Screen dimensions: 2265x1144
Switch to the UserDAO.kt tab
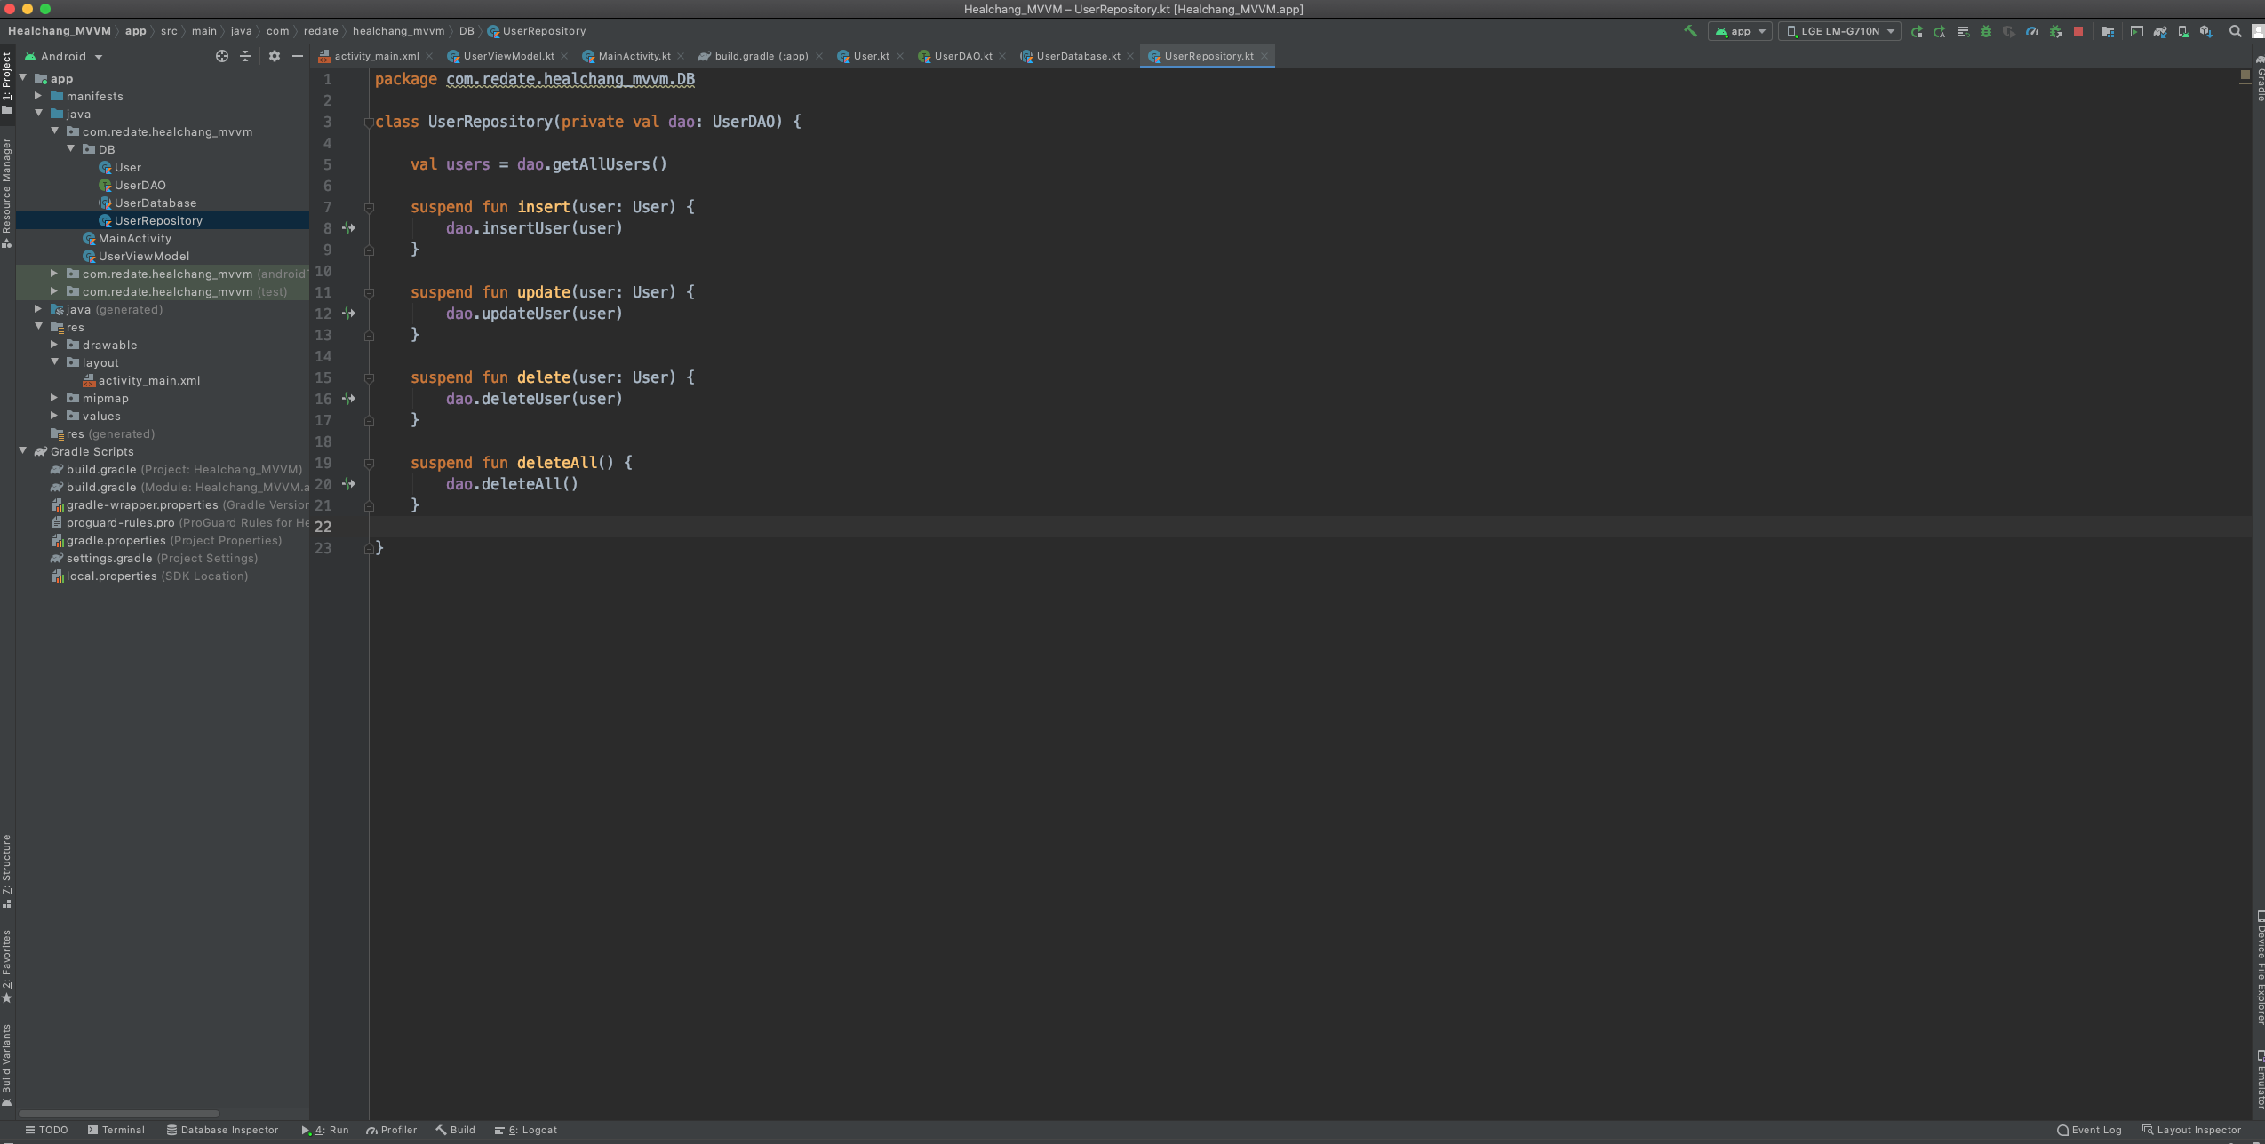tap(961, 56)
